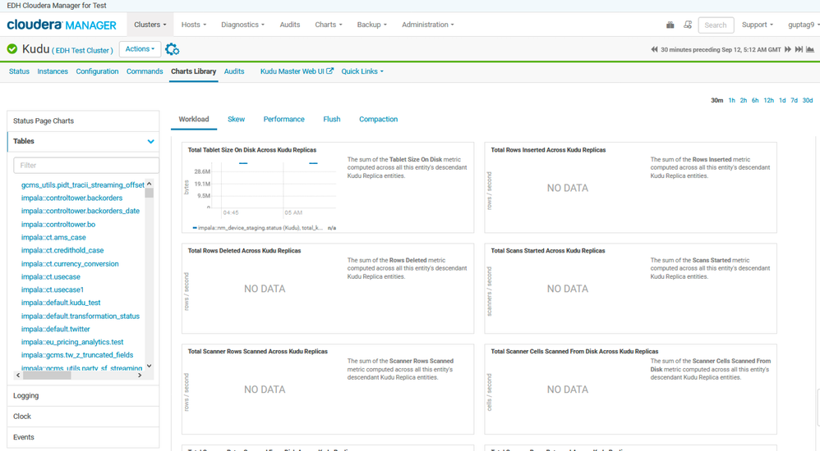Viewport: 820px width, 451px height.
Task: Open the Clusters menu
Action: pyautogui.click(x=150, y=25)
